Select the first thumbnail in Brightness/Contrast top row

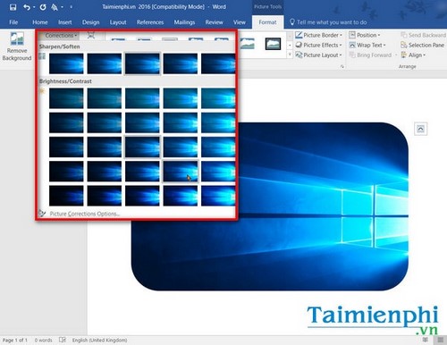66,98
